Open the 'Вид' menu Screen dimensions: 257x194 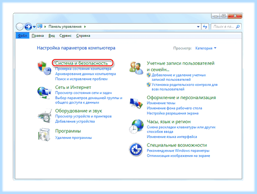(52, 35)
